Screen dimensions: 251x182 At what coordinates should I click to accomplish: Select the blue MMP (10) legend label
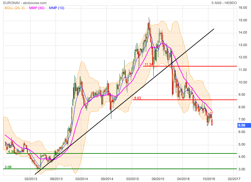[x=56, y=8]
